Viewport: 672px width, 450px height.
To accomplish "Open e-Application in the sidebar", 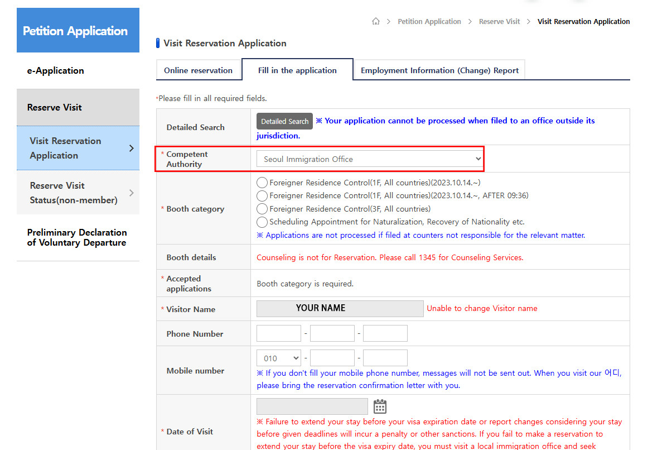I will click(56, 71).
